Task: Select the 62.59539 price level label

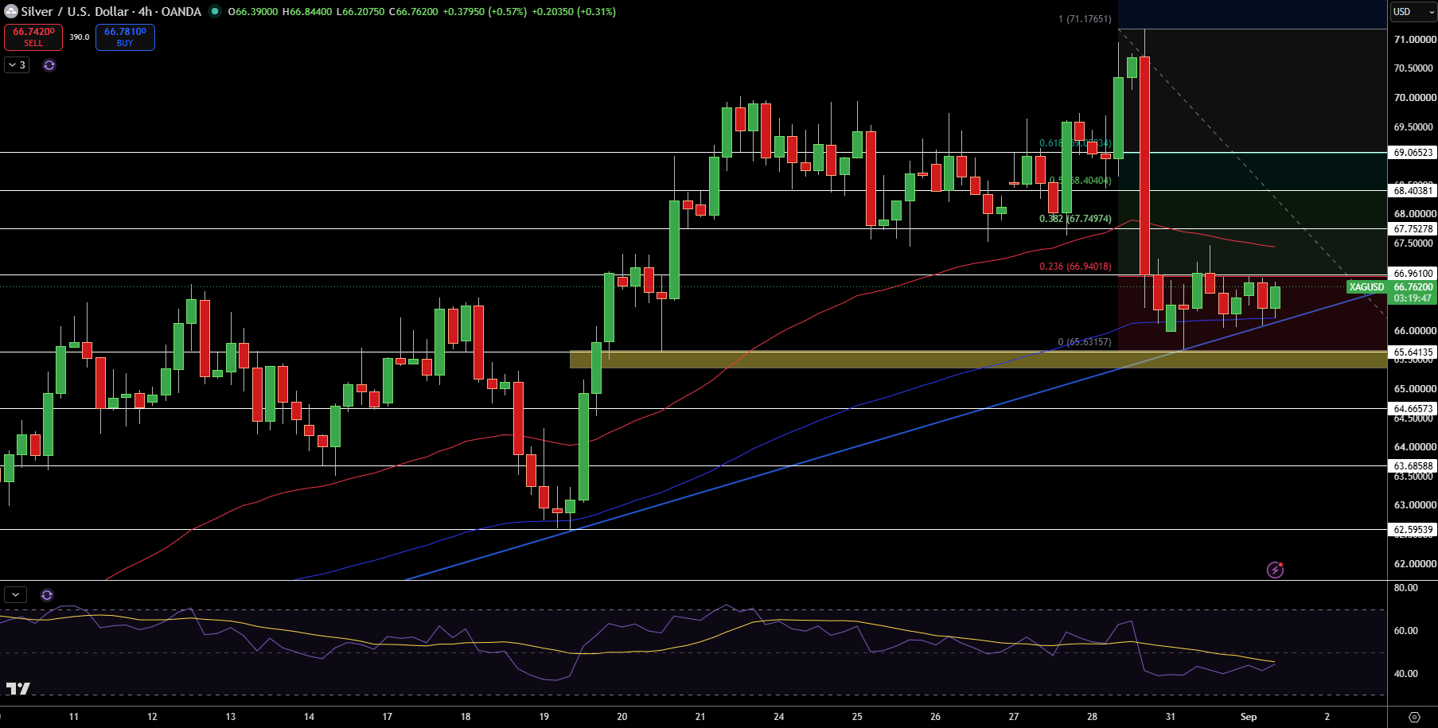Action: (1413, 530)
